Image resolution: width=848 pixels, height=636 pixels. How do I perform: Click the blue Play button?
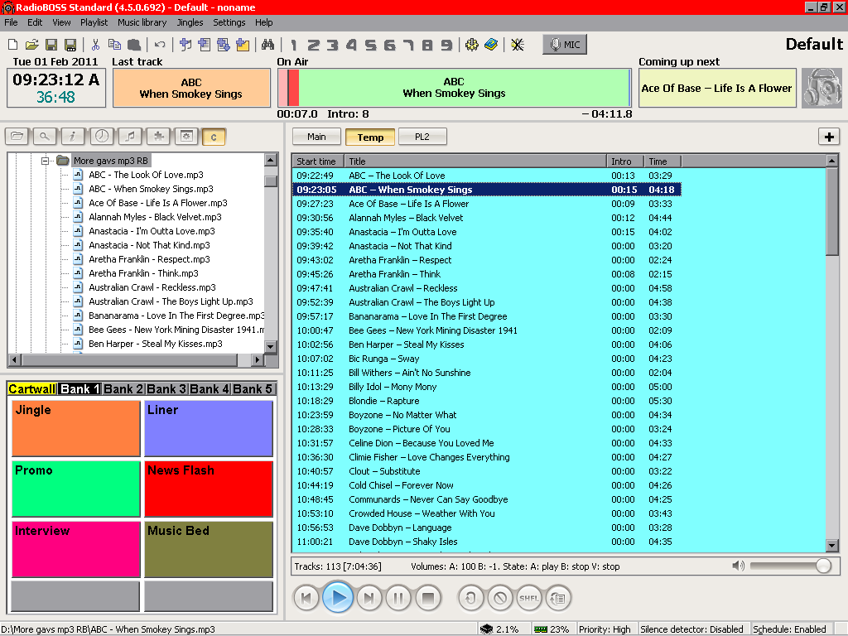(338, 598)
